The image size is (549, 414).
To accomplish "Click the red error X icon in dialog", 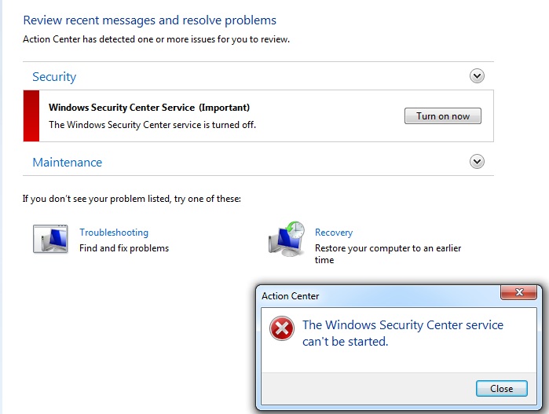I will click(281, 328).
